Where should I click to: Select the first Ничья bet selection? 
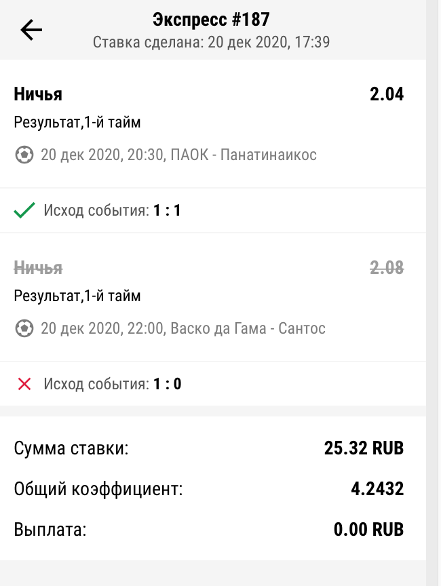(38, 94)
